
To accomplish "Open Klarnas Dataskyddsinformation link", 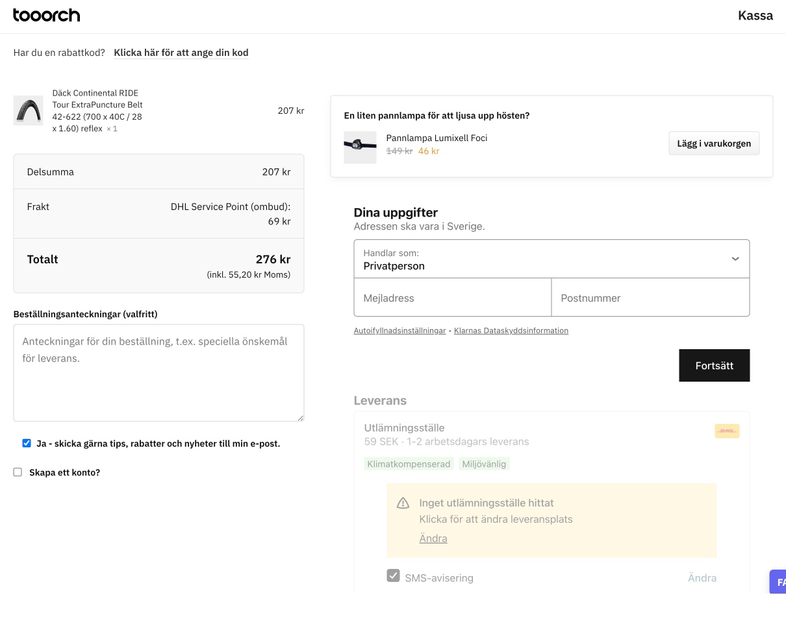I will click(511, 331).
